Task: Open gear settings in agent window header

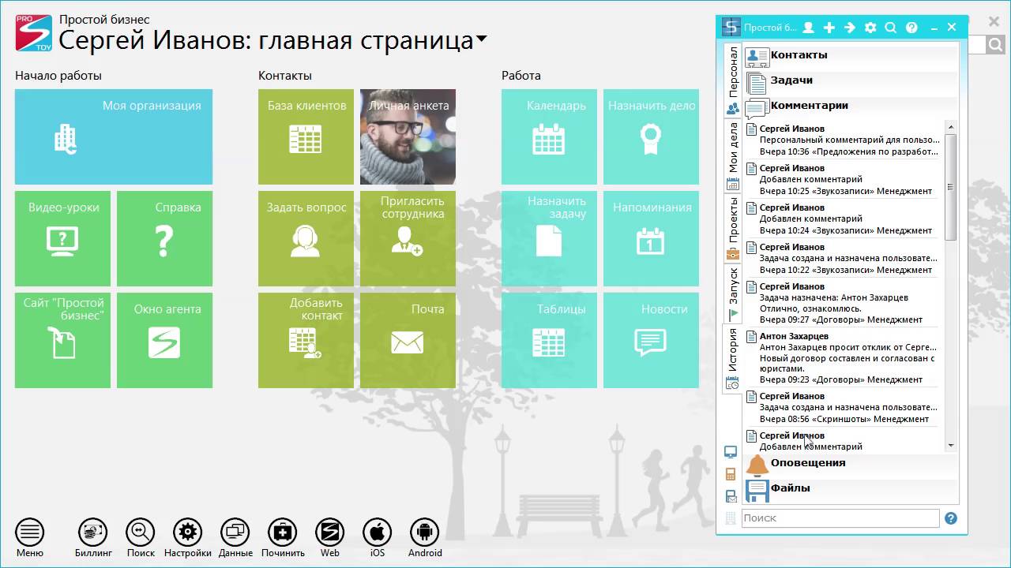Action: (870, 28)
